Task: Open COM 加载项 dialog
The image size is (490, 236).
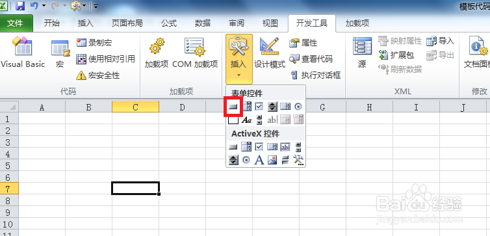Action: click(x=195, y=53)
